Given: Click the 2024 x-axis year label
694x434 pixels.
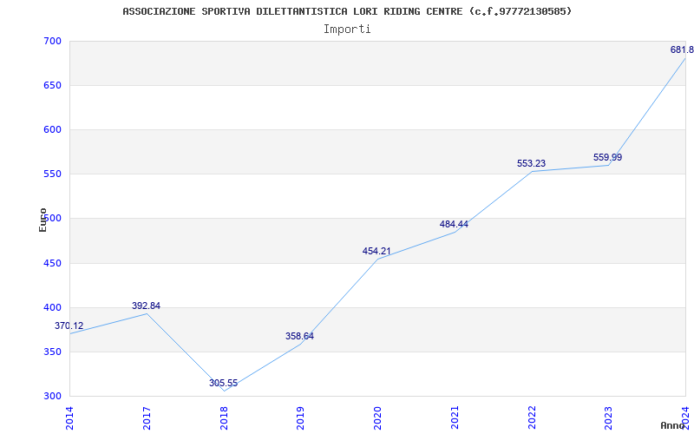Looking at the screenshot, I should coord(685,418).
